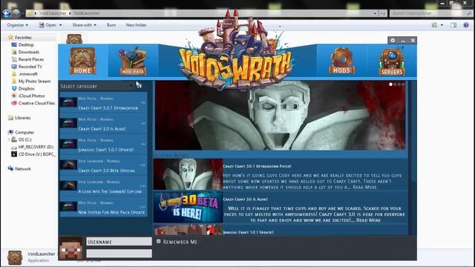Screen dimensions: 475x267
Task: Change view options icon in Explorer
Action: (x=434, y=25)
